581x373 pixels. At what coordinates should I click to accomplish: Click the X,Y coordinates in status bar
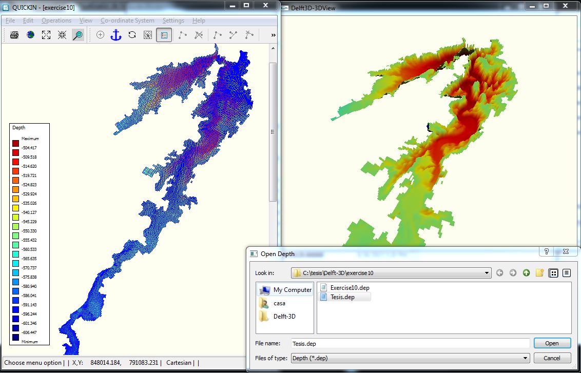(x=115, y=363)
